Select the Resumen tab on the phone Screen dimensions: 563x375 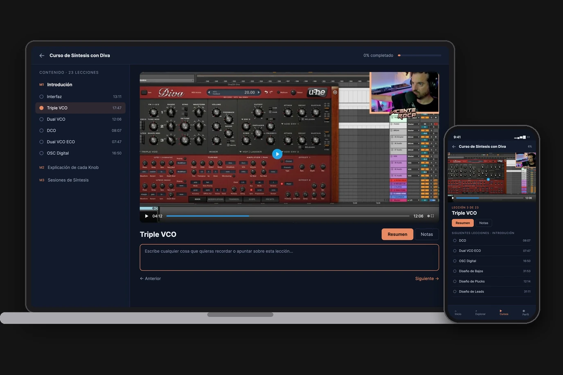pyautogui.click(x=463, y=223)
